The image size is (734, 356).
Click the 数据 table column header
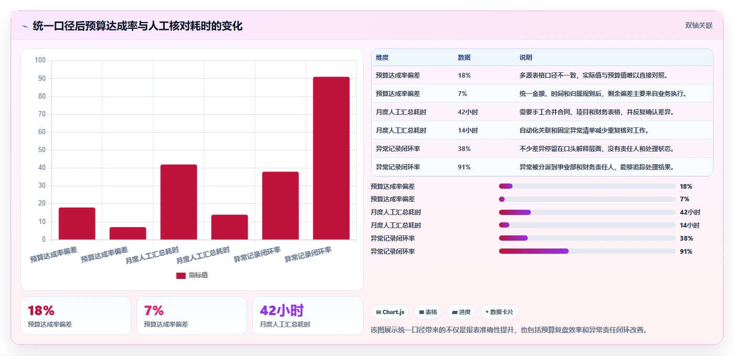point(464,57)
